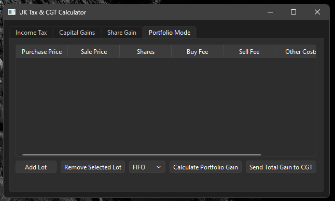Click the Buy Fee column header
This screenshot has height=201, width=335.
pos(198,52)
